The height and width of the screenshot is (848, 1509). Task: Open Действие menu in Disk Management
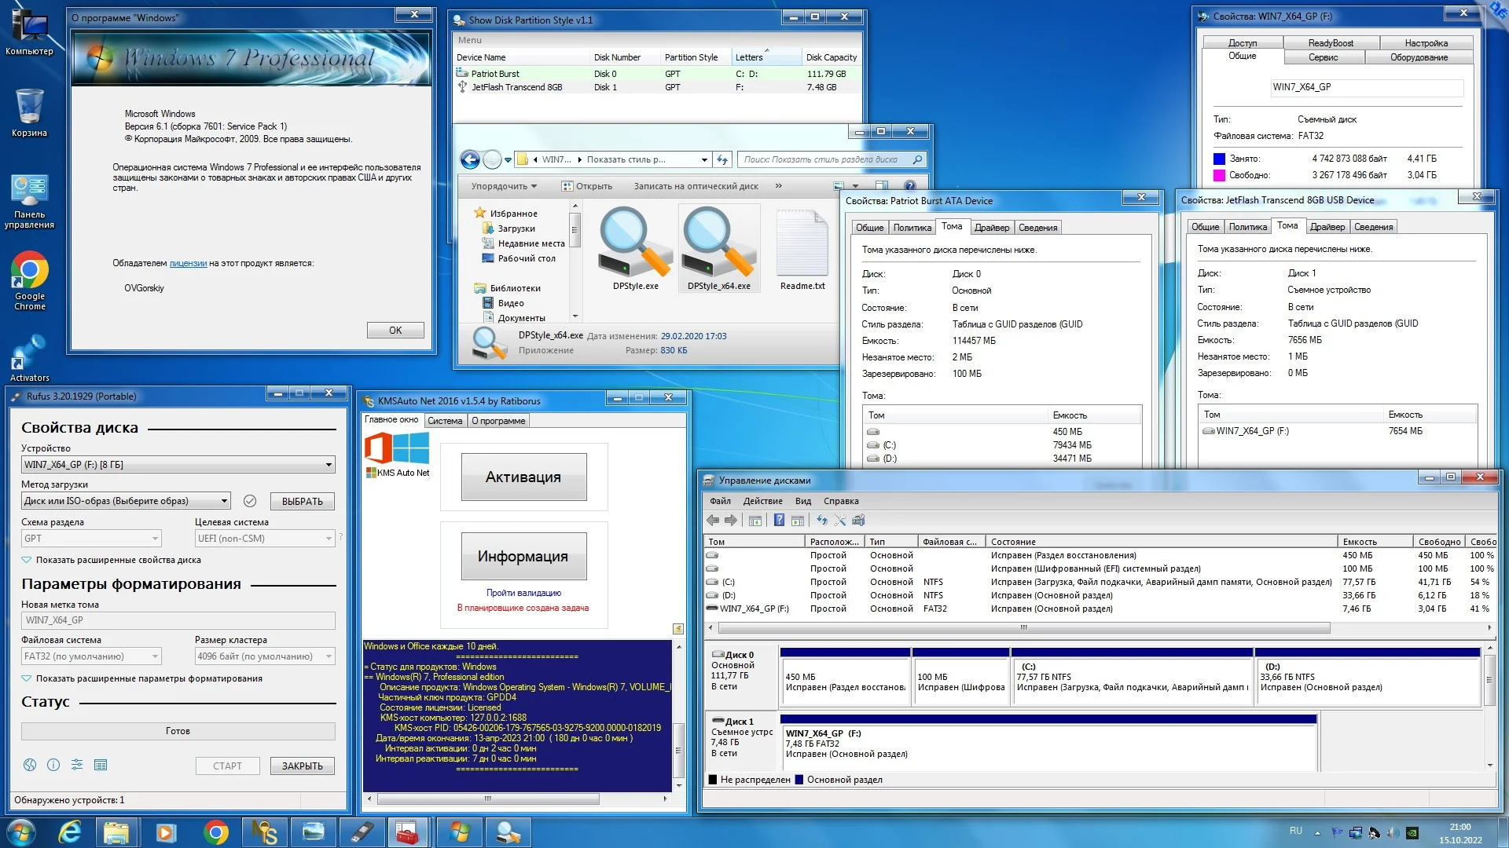point(762,501)
